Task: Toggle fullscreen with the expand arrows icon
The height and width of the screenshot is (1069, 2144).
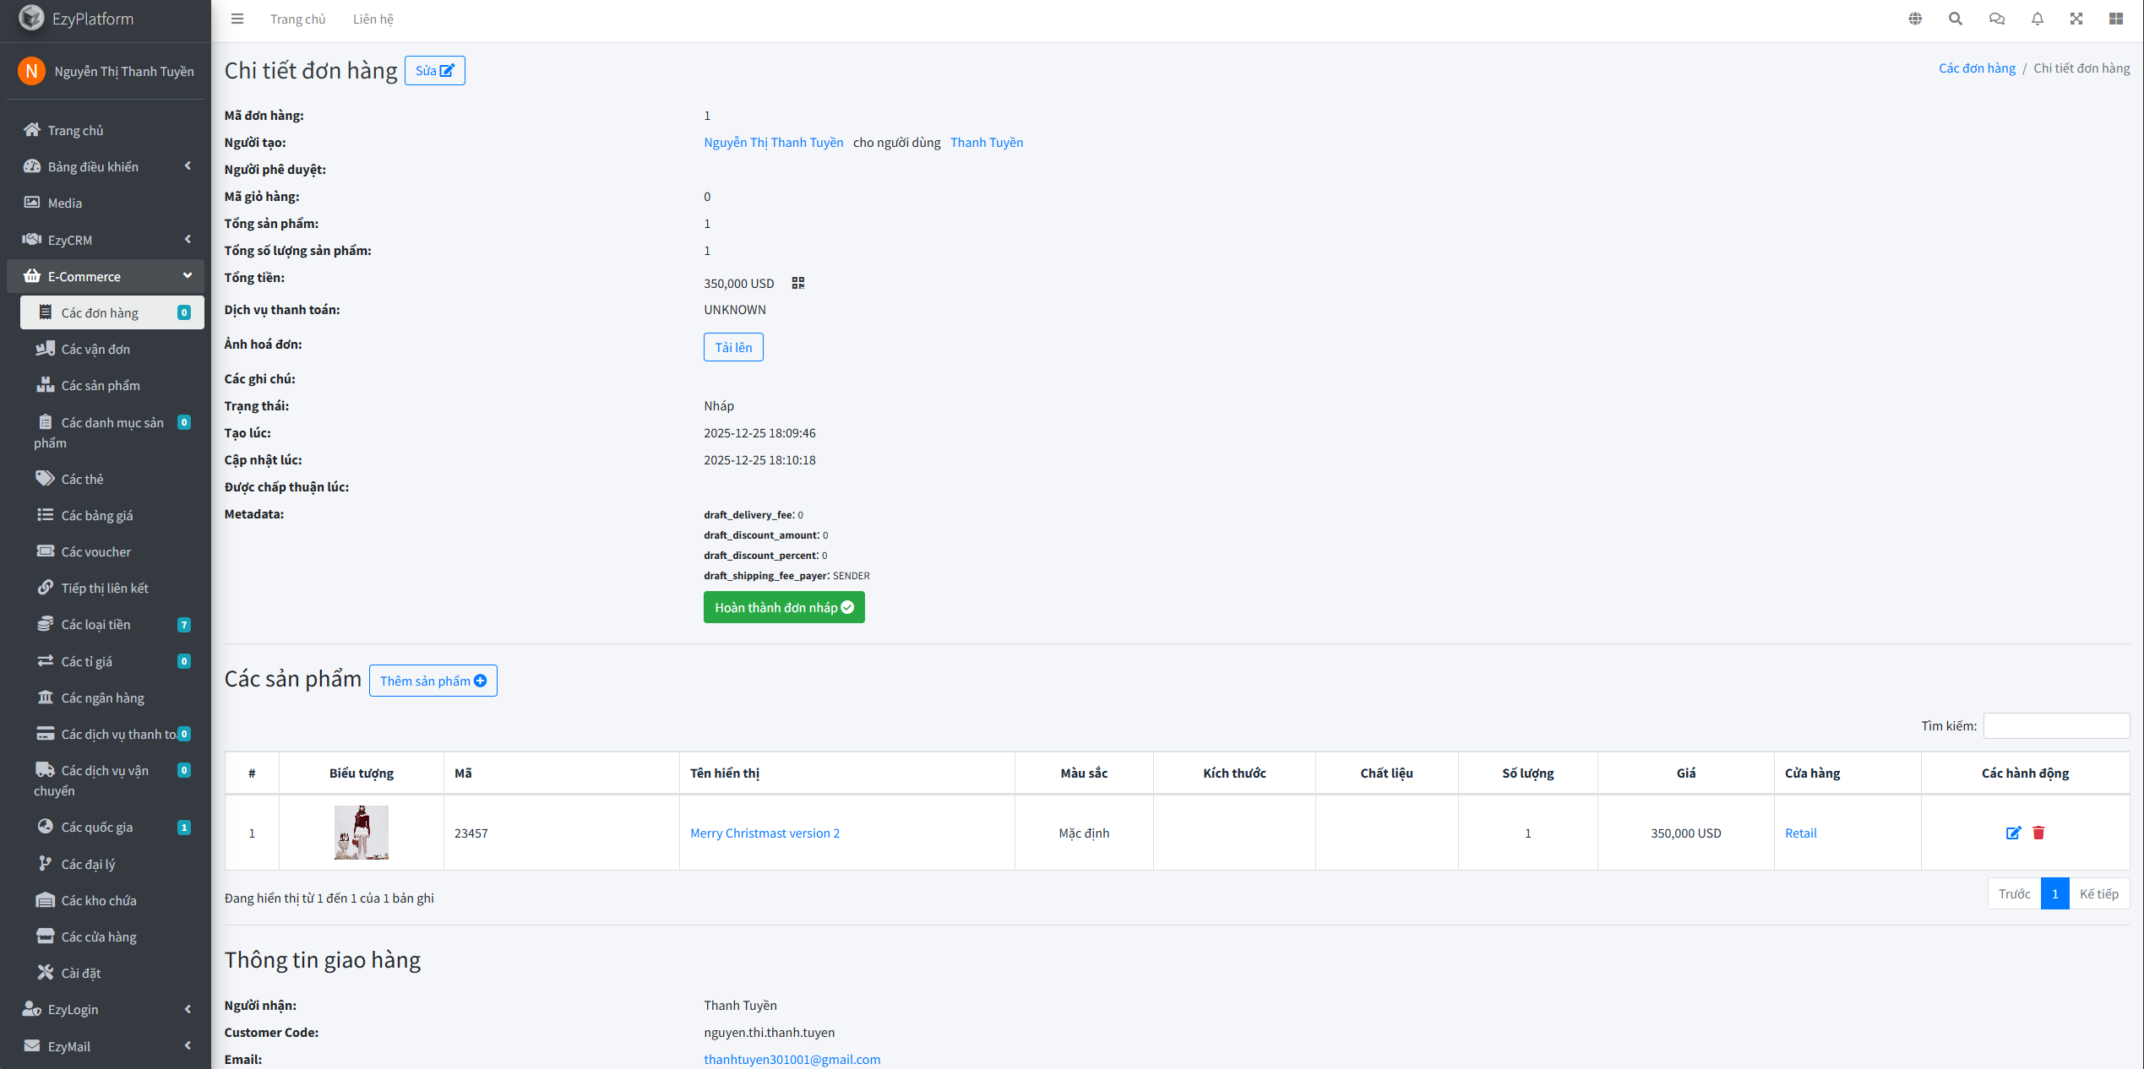Action: (x=2076, y=19)
